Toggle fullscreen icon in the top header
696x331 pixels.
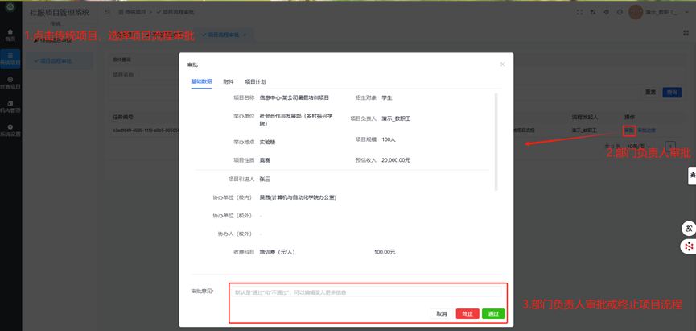coord(579,12)
